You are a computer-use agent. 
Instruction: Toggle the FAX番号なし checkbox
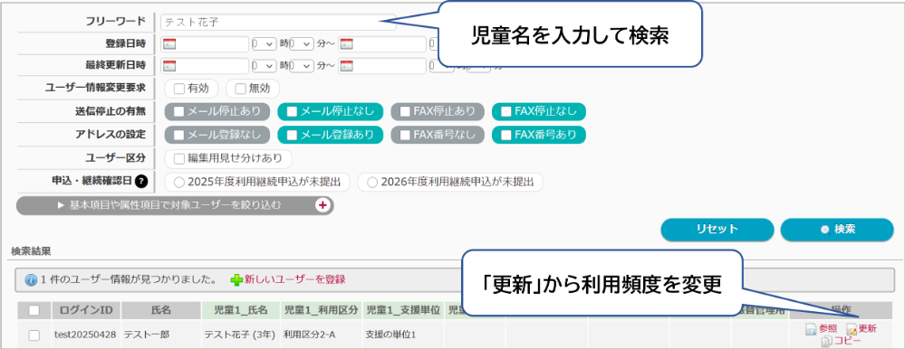pos(405,135)
